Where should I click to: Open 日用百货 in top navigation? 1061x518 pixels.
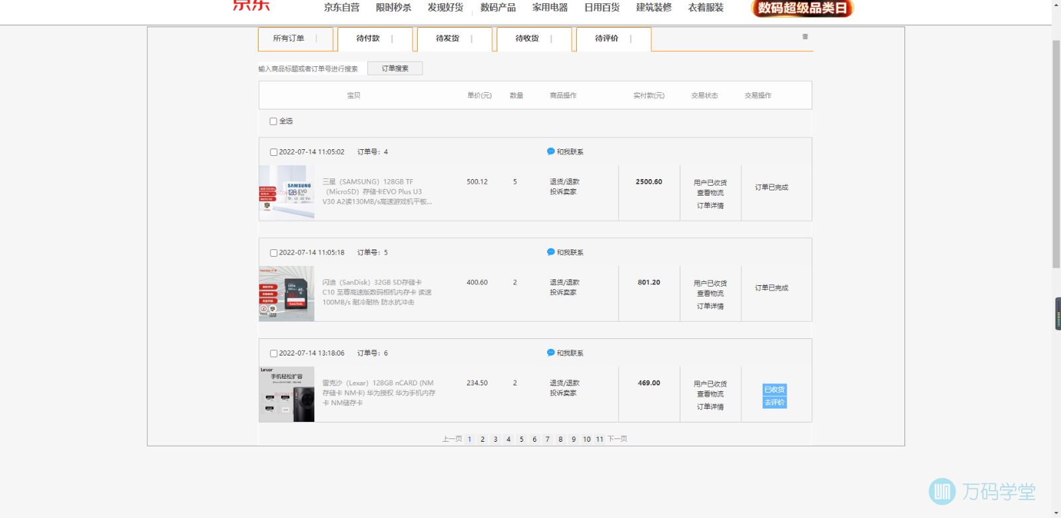[601, 7]
